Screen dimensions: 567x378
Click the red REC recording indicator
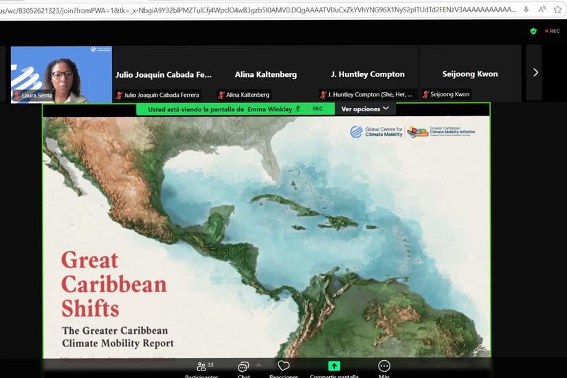(x=552, y=31)
